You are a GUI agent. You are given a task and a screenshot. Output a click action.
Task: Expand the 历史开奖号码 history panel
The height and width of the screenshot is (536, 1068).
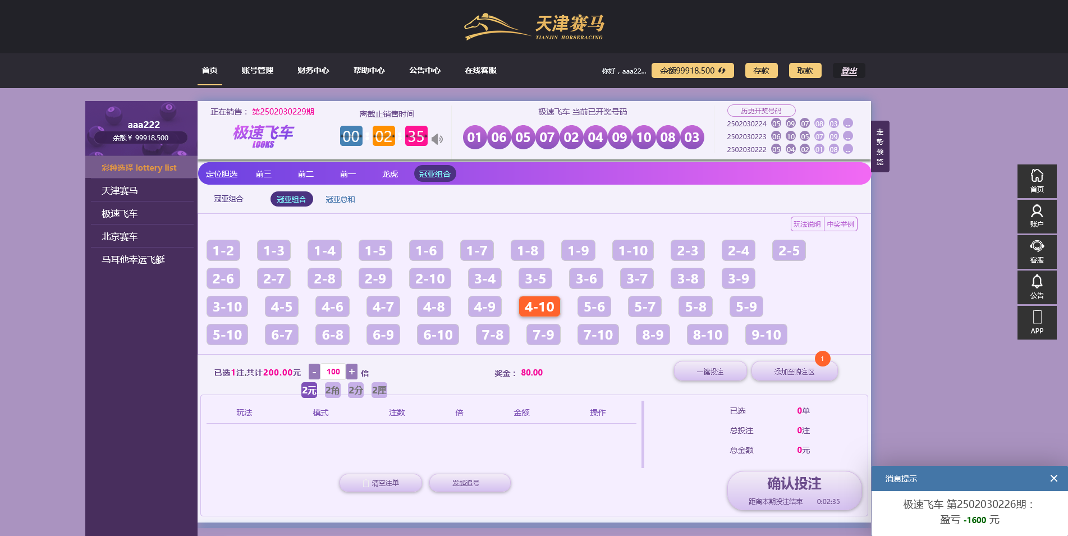761,110
